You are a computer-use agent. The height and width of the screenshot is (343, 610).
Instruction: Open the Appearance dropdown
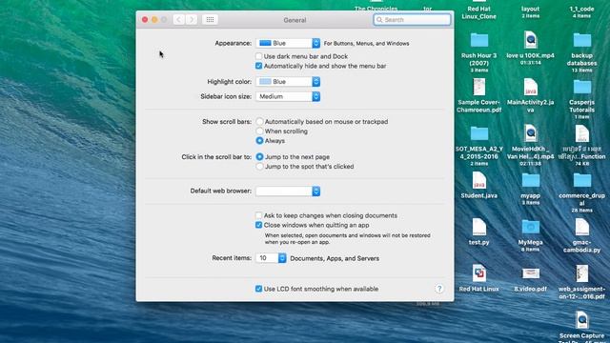pos(288,43)
